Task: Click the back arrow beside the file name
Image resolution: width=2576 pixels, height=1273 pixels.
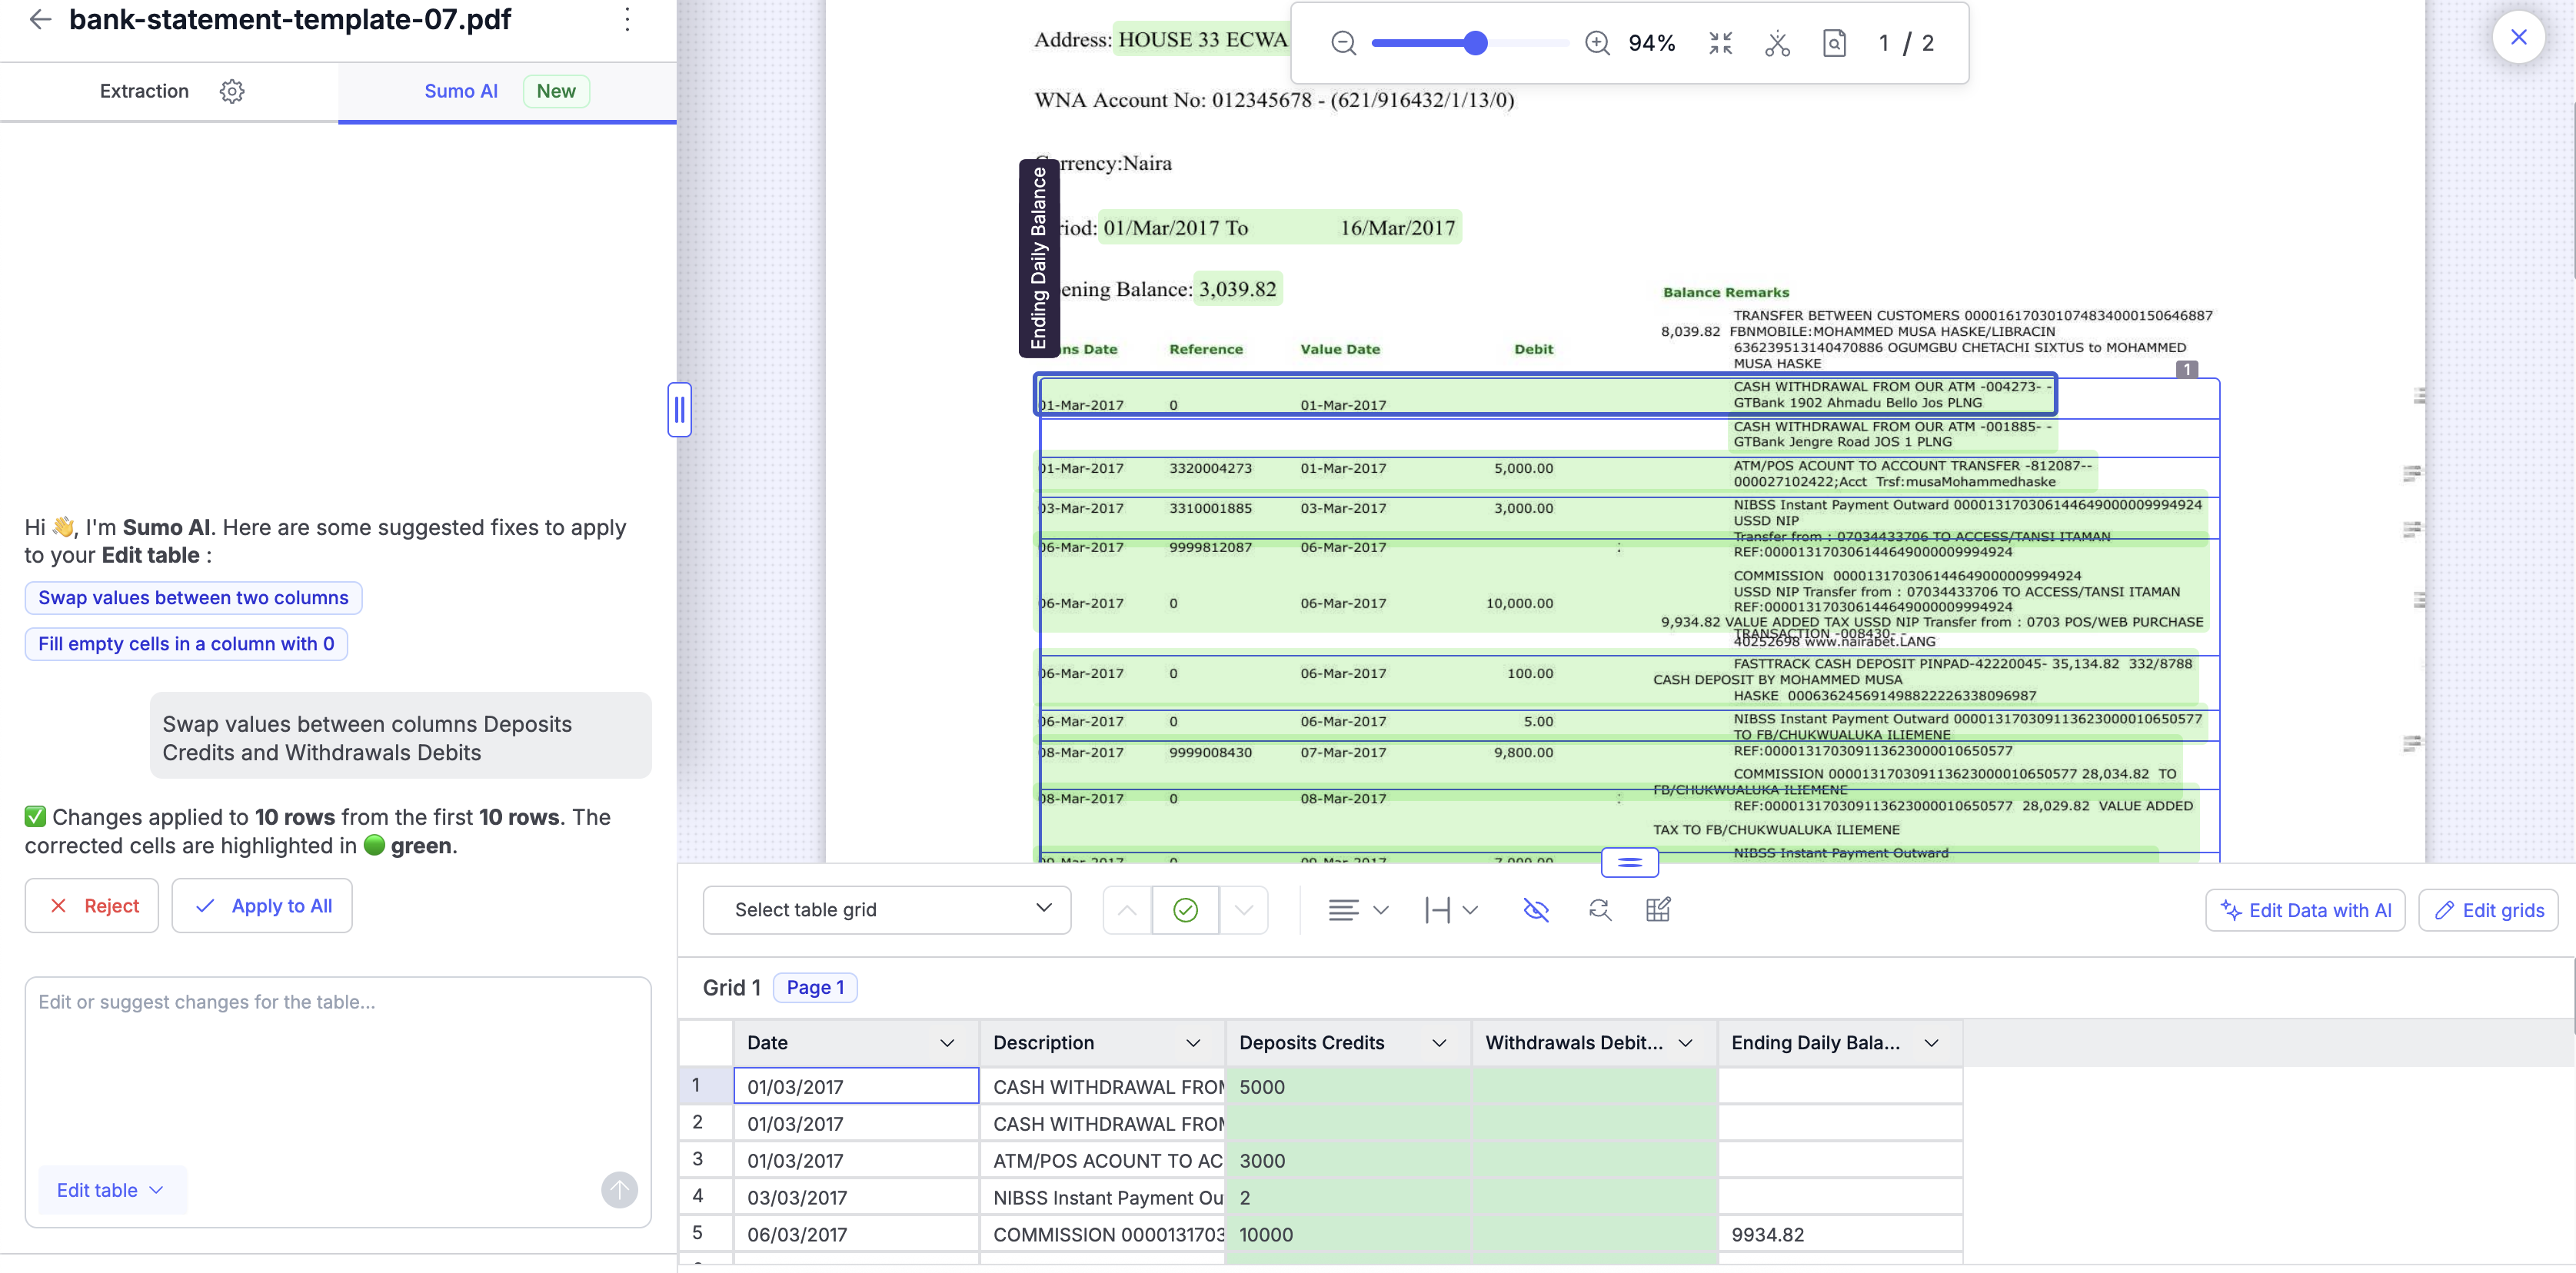Action: coord(40,19)
